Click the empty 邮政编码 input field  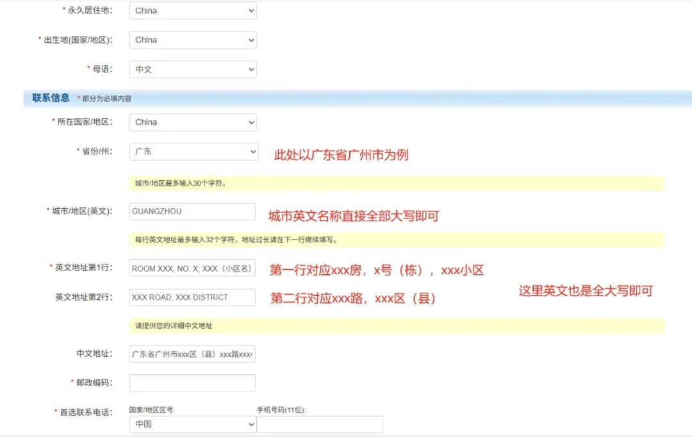coord(192,383)
